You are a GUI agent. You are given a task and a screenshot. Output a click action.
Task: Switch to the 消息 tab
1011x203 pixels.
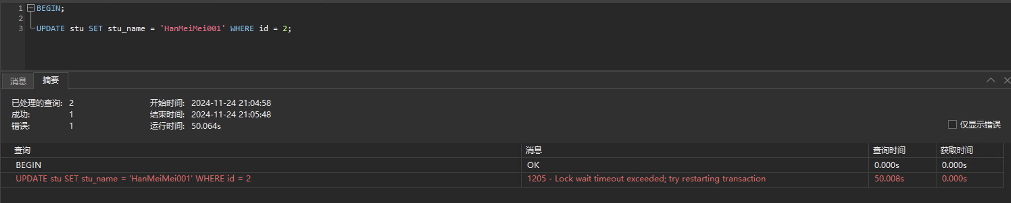pos(18,81)
